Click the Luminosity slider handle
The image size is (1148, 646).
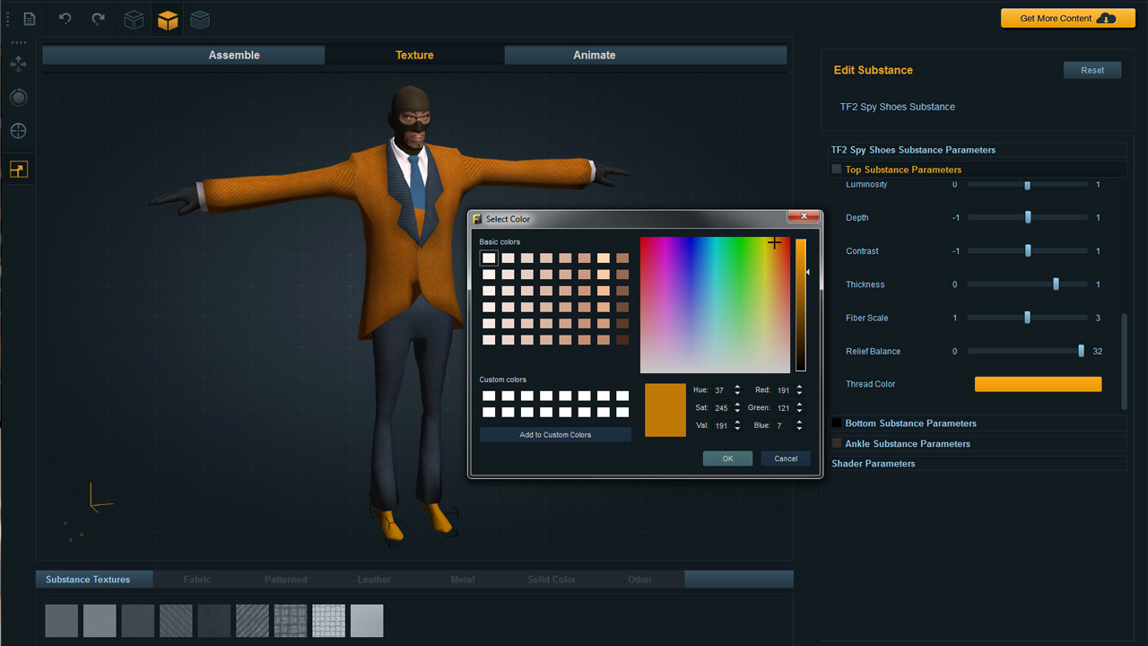coord(1028,185)
